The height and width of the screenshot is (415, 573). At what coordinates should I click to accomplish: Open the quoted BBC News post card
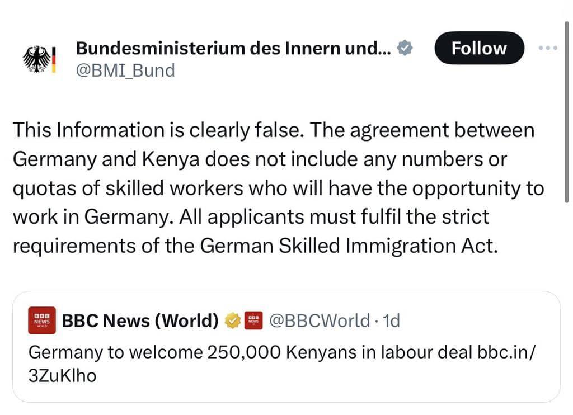[285, 386]
